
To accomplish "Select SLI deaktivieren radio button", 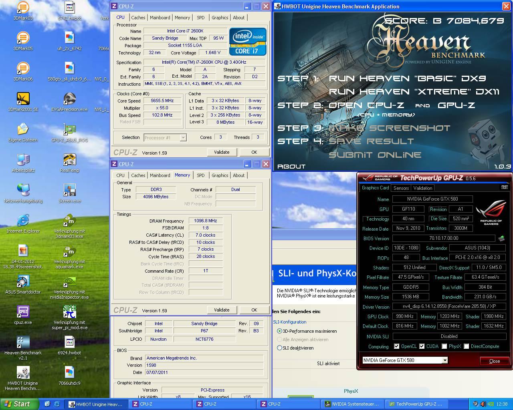I will [x=279, y=348].
